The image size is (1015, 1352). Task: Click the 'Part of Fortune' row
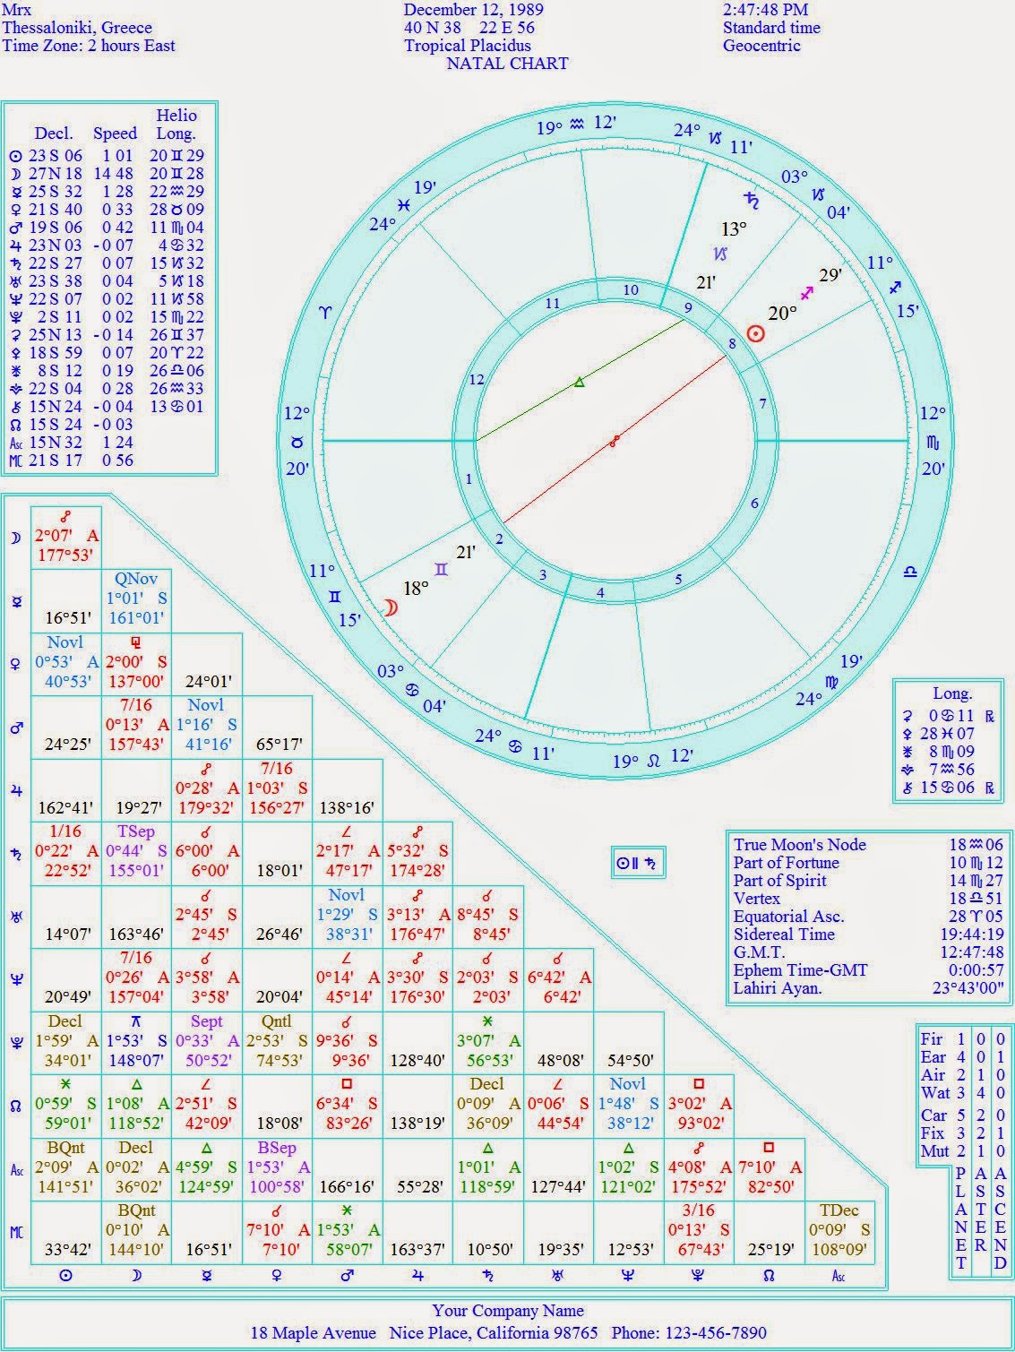click(868, 863)
